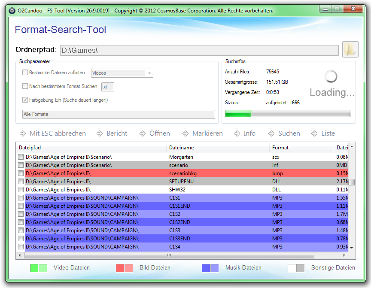371x288 pixels.
Task: Click the Markieren arrow icon
Action: 185,133
